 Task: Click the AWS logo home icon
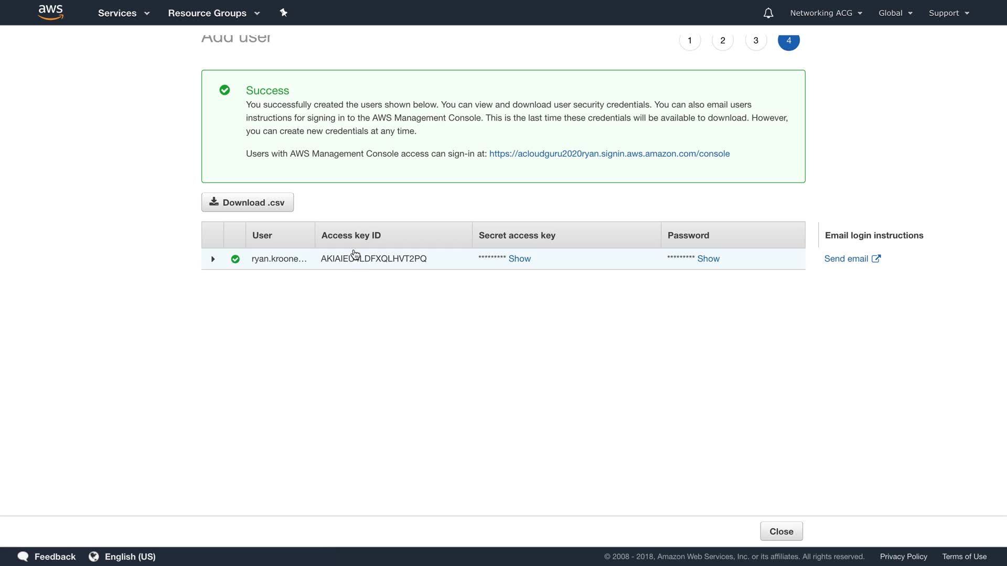pyautogui.click(x=51, y=13)
